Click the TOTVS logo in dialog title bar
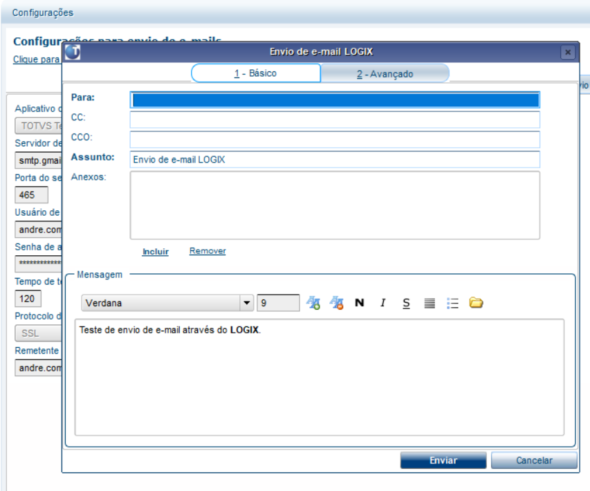This screenshot has height=491, width=590. pos(73,52)
